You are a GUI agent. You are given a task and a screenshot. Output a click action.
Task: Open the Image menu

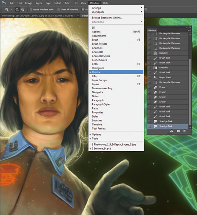click(x=29, y=3)
